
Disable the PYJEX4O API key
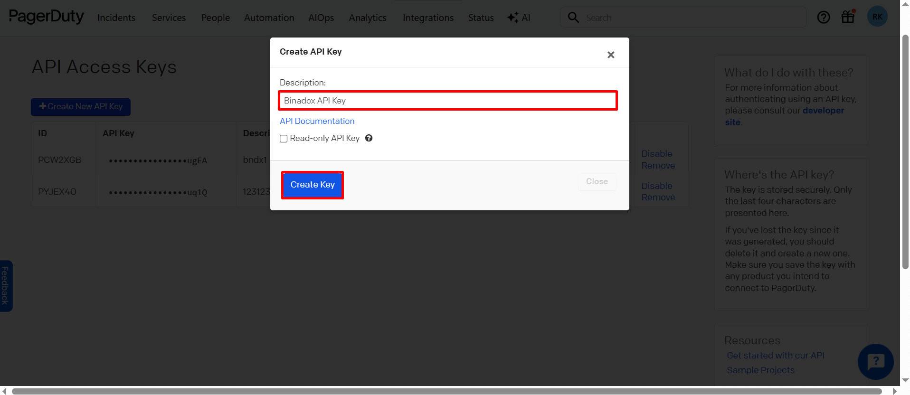657,186
